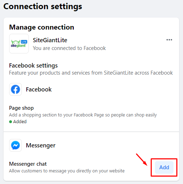Add the Messenger chat feature
Image resolution: width=183 pixels, height=184 pixels.
tap(164, 167)
